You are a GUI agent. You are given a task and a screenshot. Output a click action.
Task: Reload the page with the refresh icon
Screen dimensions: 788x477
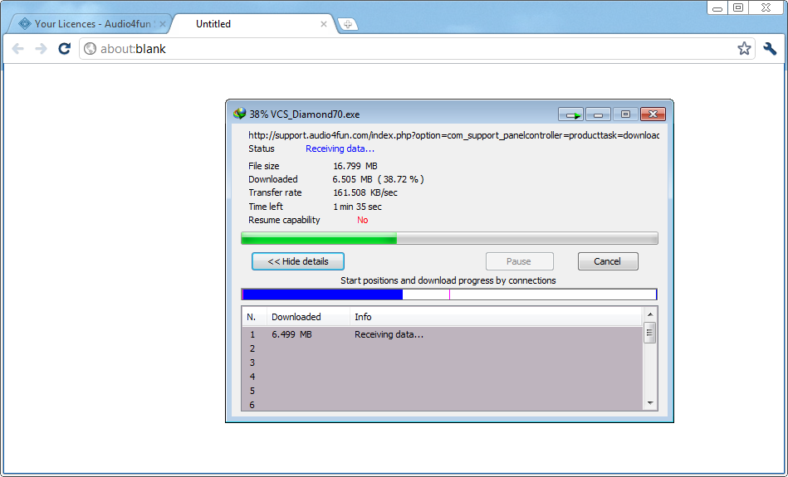point(64,49)
